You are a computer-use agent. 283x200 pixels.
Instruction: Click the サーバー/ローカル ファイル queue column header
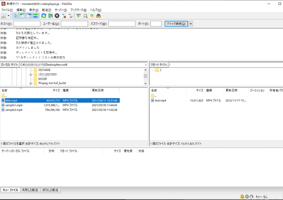point(22,151)
